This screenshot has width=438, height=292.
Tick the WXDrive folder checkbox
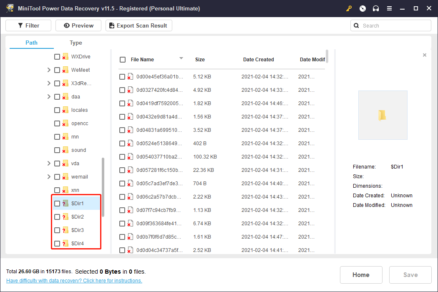(x=57, y=57)
